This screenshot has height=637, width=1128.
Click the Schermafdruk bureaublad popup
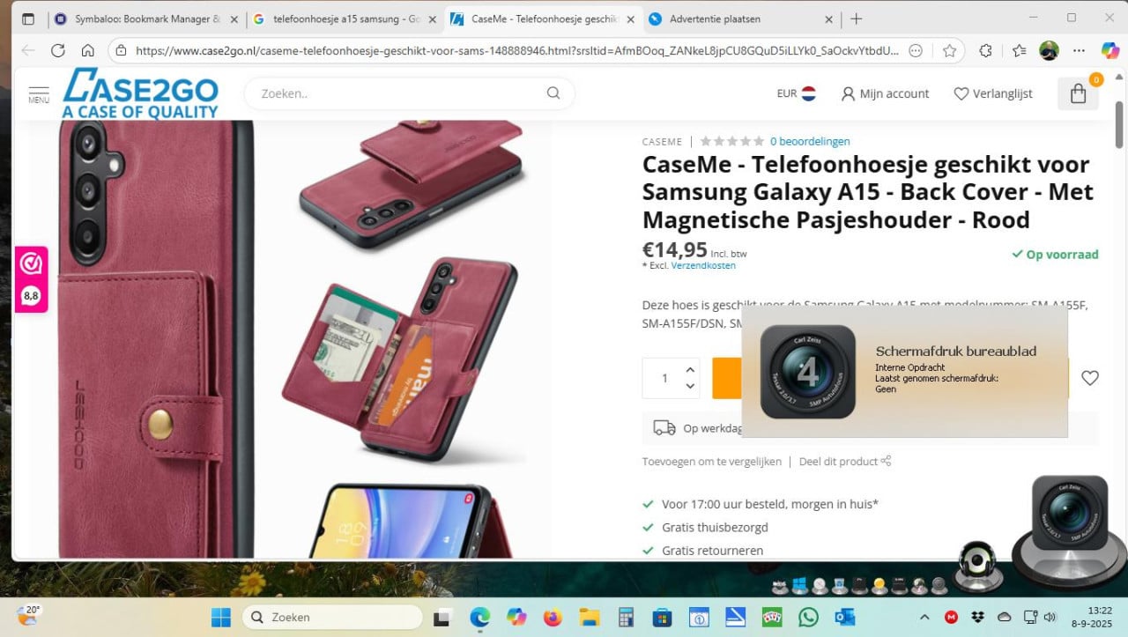pos(904,371)
